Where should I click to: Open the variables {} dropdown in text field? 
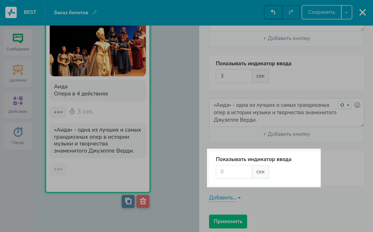point(344,105)
